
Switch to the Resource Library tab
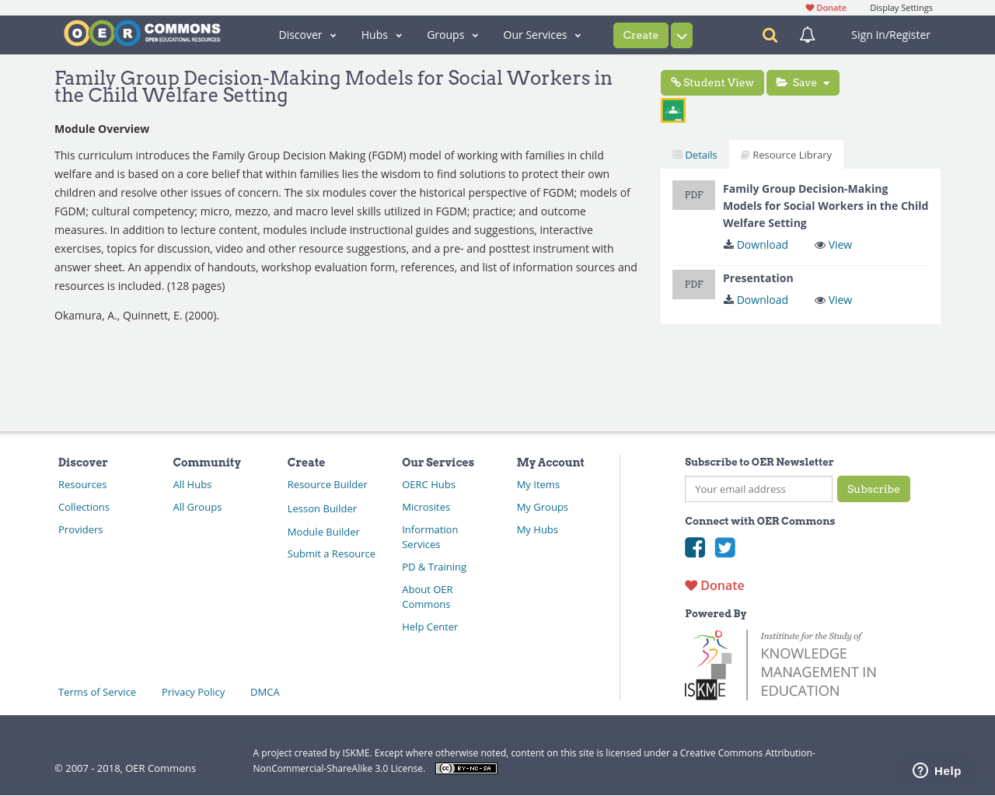tap(786, 153)
